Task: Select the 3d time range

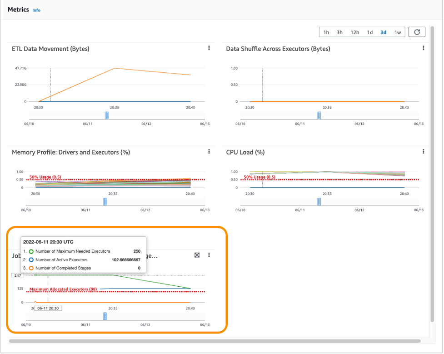Action: coord(383,32)
